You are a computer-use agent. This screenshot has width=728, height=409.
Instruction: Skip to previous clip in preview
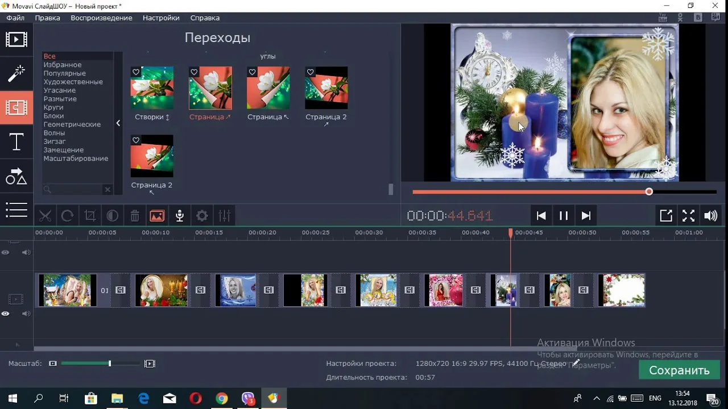click(541, 216)
